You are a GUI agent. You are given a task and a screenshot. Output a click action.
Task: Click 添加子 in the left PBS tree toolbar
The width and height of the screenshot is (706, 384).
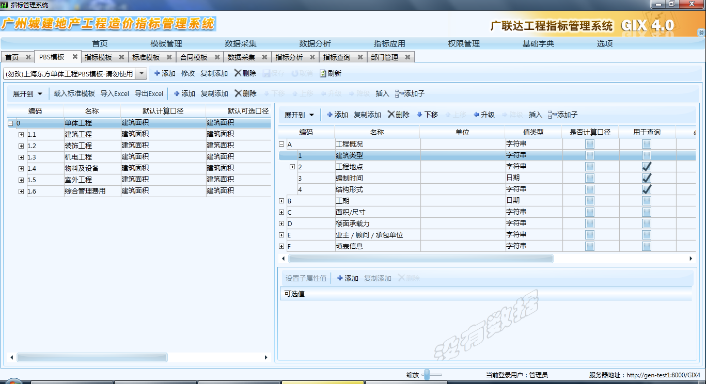click(410, 93)
